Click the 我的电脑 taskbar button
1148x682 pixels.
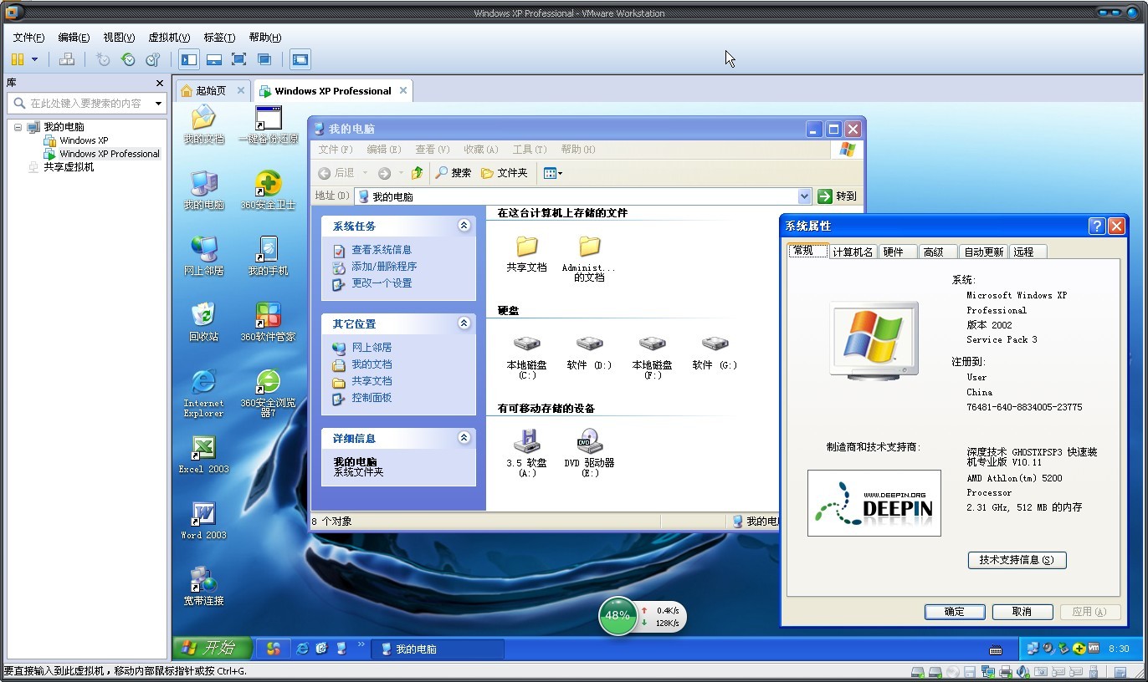click(x=438, y=649)
